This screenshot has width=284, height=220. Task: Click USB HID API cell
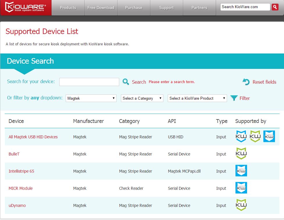(176, 137)
